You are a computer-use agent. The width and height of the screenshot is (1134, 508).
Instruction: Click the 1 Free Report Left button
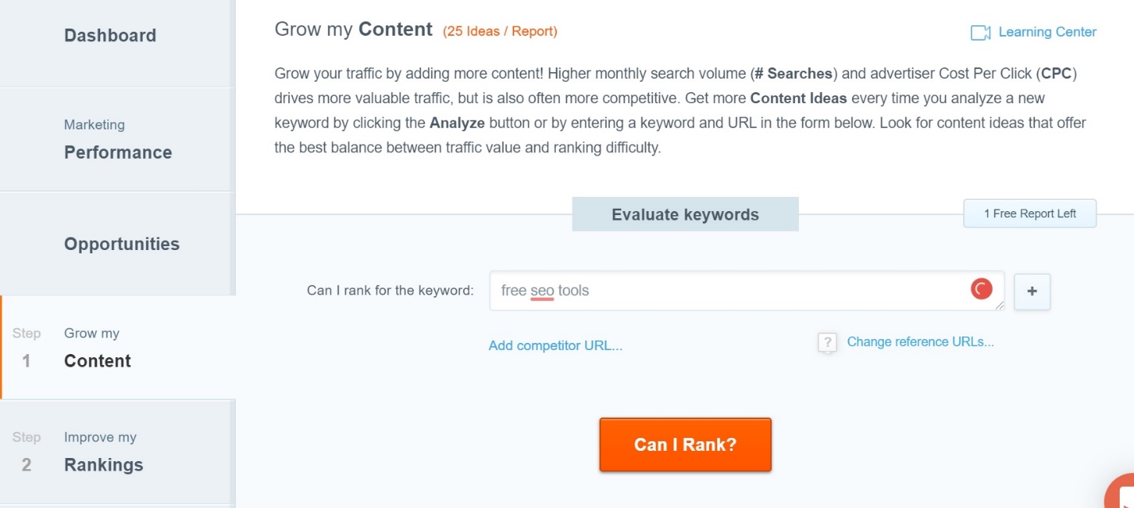tap(1030, 214)
